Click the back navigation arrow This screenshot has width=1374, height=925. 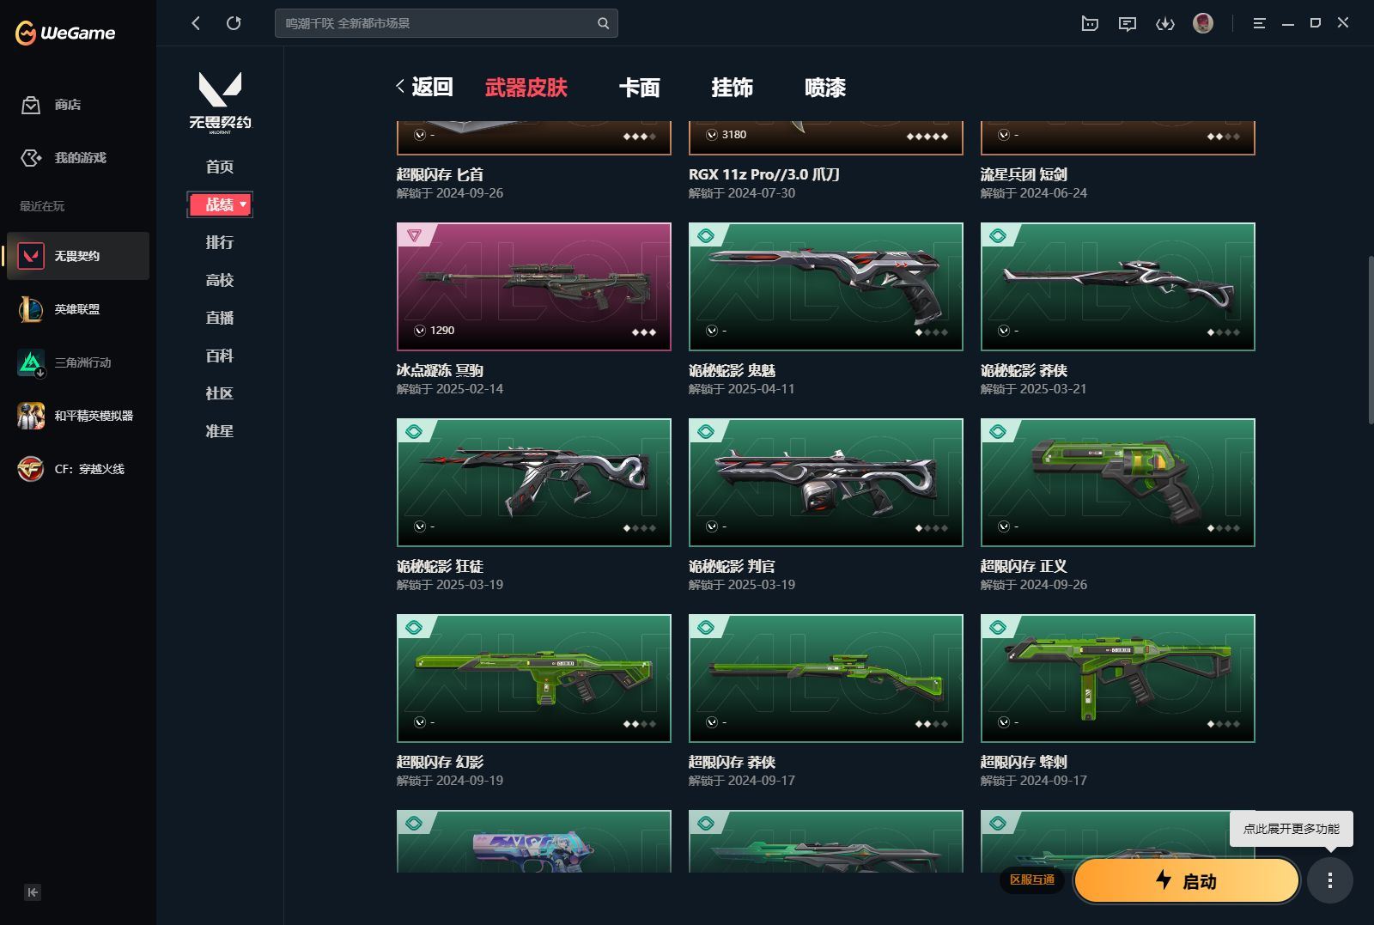pos(195,23)
